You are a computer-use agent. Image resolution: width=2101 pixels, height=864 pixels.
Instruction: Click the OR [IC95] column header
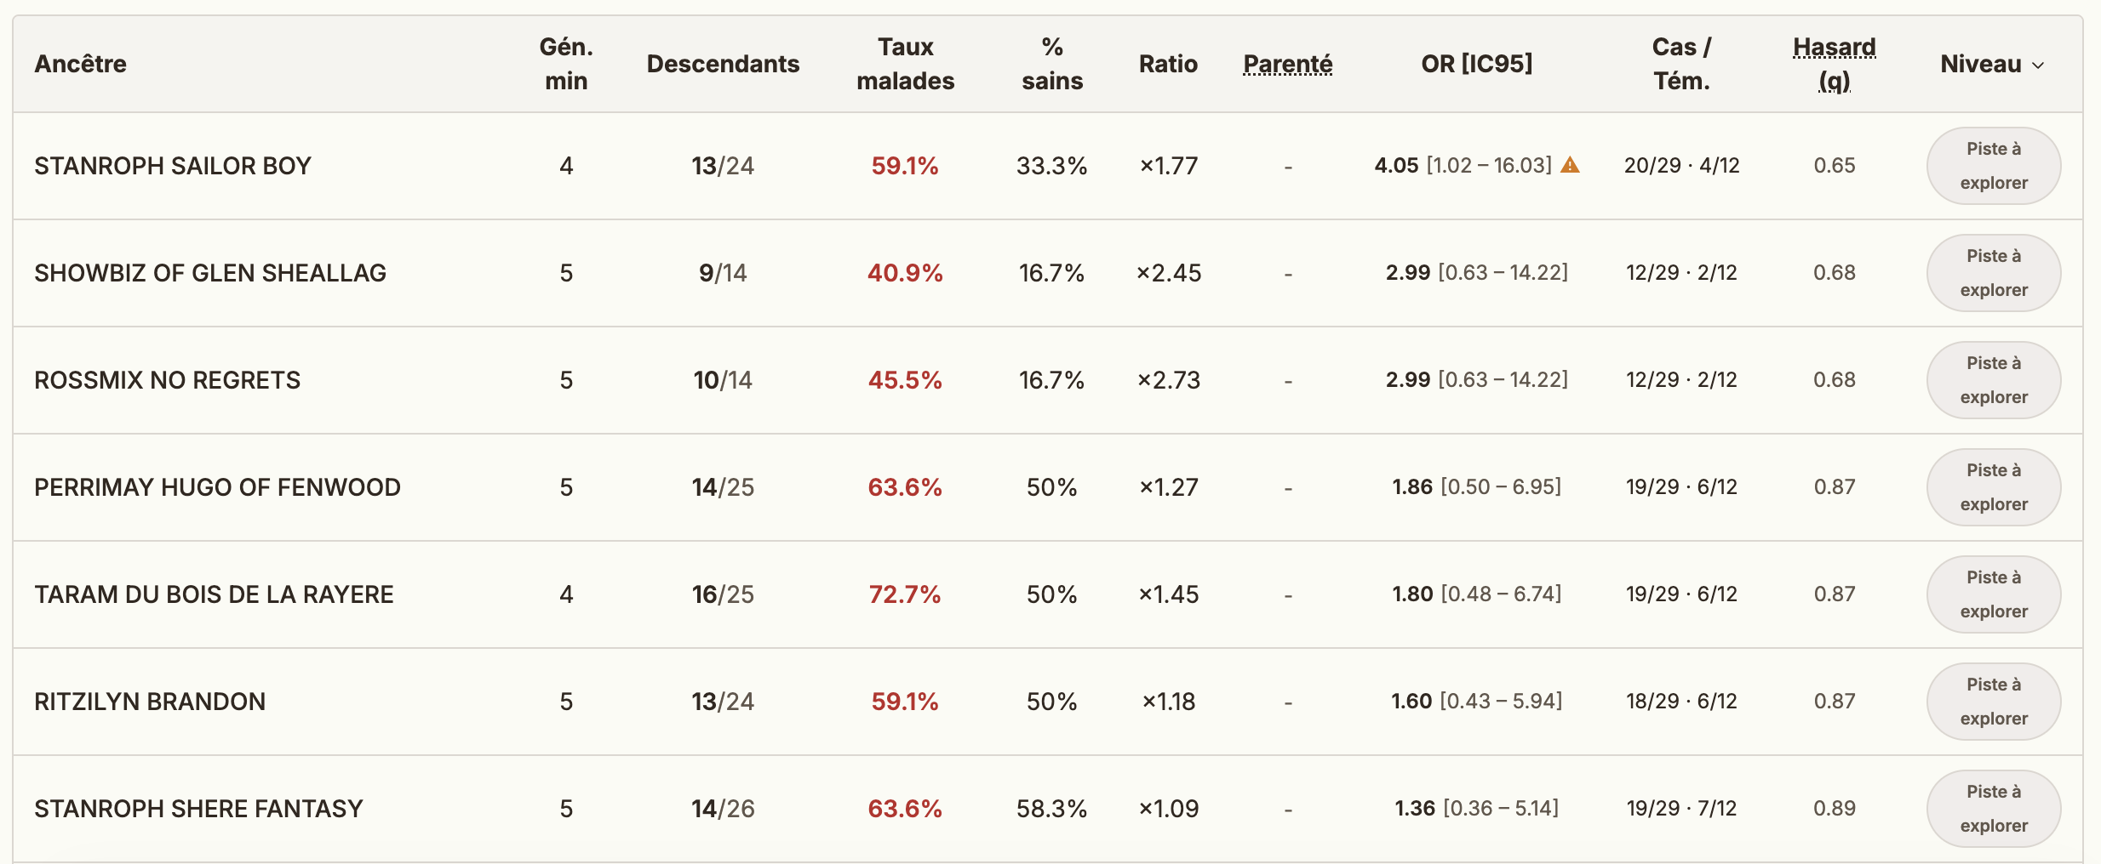tap(1477, 64)
